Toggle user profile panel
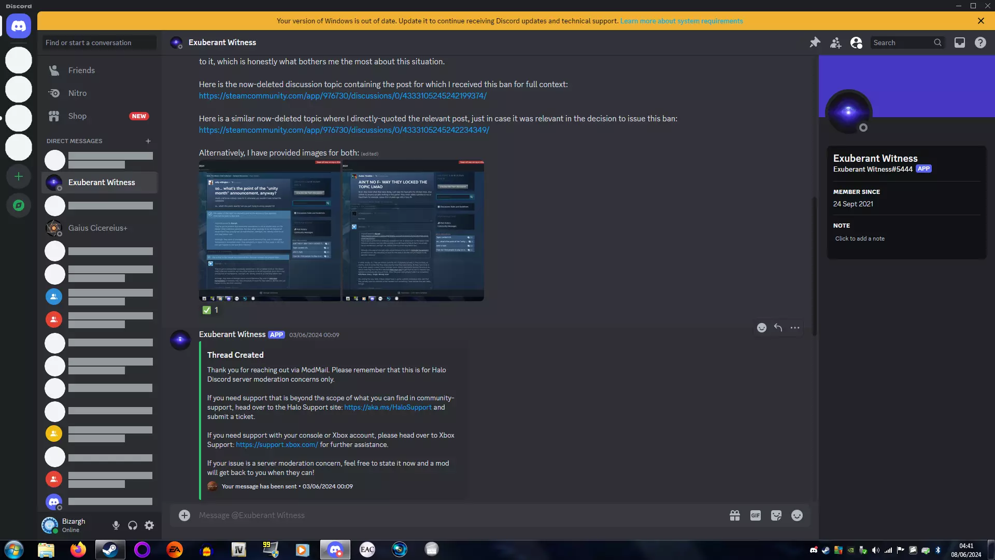The image size is (995, 560). click(x=856, y=43)
